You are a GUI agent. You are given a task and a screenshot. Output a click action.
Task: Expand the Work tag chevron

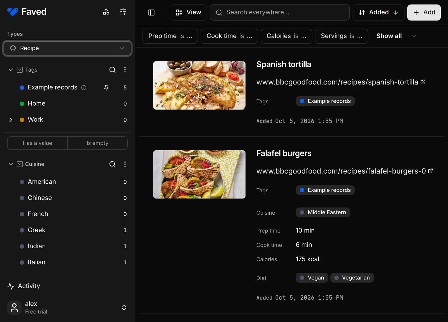coord(11,120)
